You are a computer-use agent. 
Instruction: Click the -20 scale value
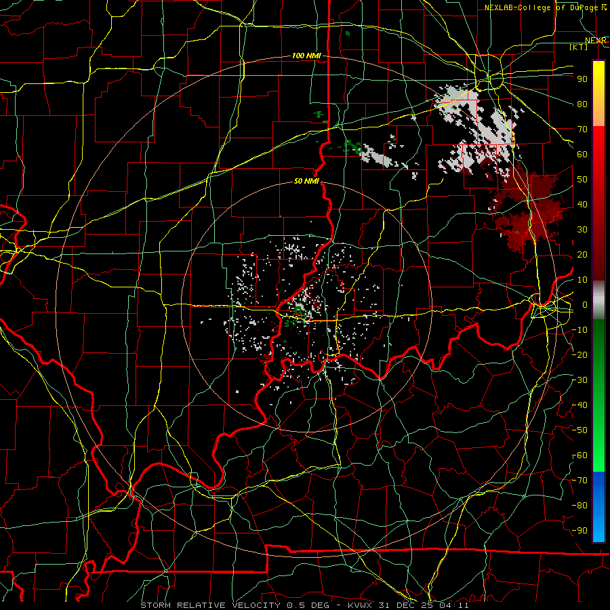point(579,355)
